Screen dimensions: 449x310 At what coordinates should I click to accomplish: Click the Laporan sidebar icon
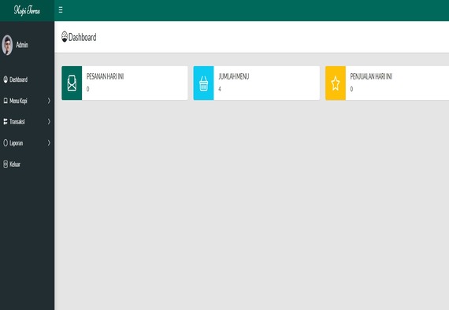(6, 142)
